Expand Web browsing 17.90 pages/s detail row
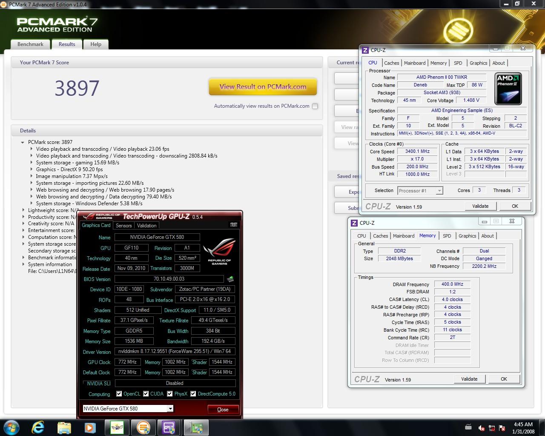This screenshot has width=545, height=436. [x=32, y=190]
